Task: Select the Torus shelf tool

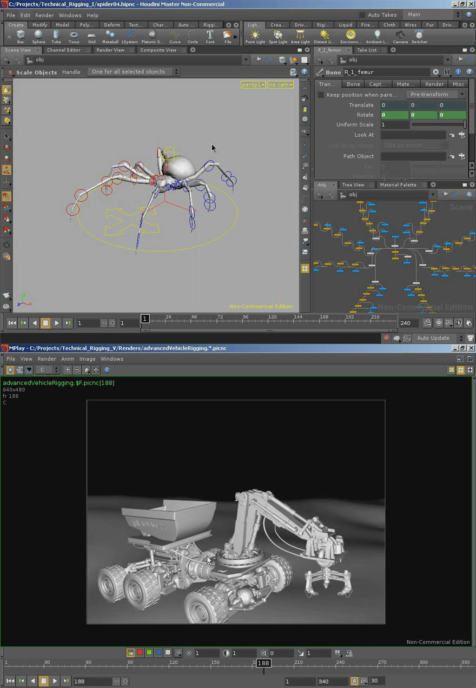Action: (74, 36)
